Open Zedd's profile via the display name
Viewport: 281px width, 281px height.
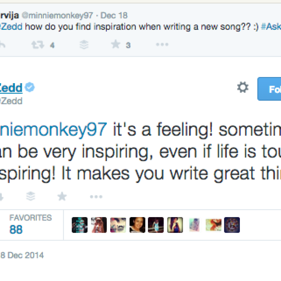pos(11,88)
